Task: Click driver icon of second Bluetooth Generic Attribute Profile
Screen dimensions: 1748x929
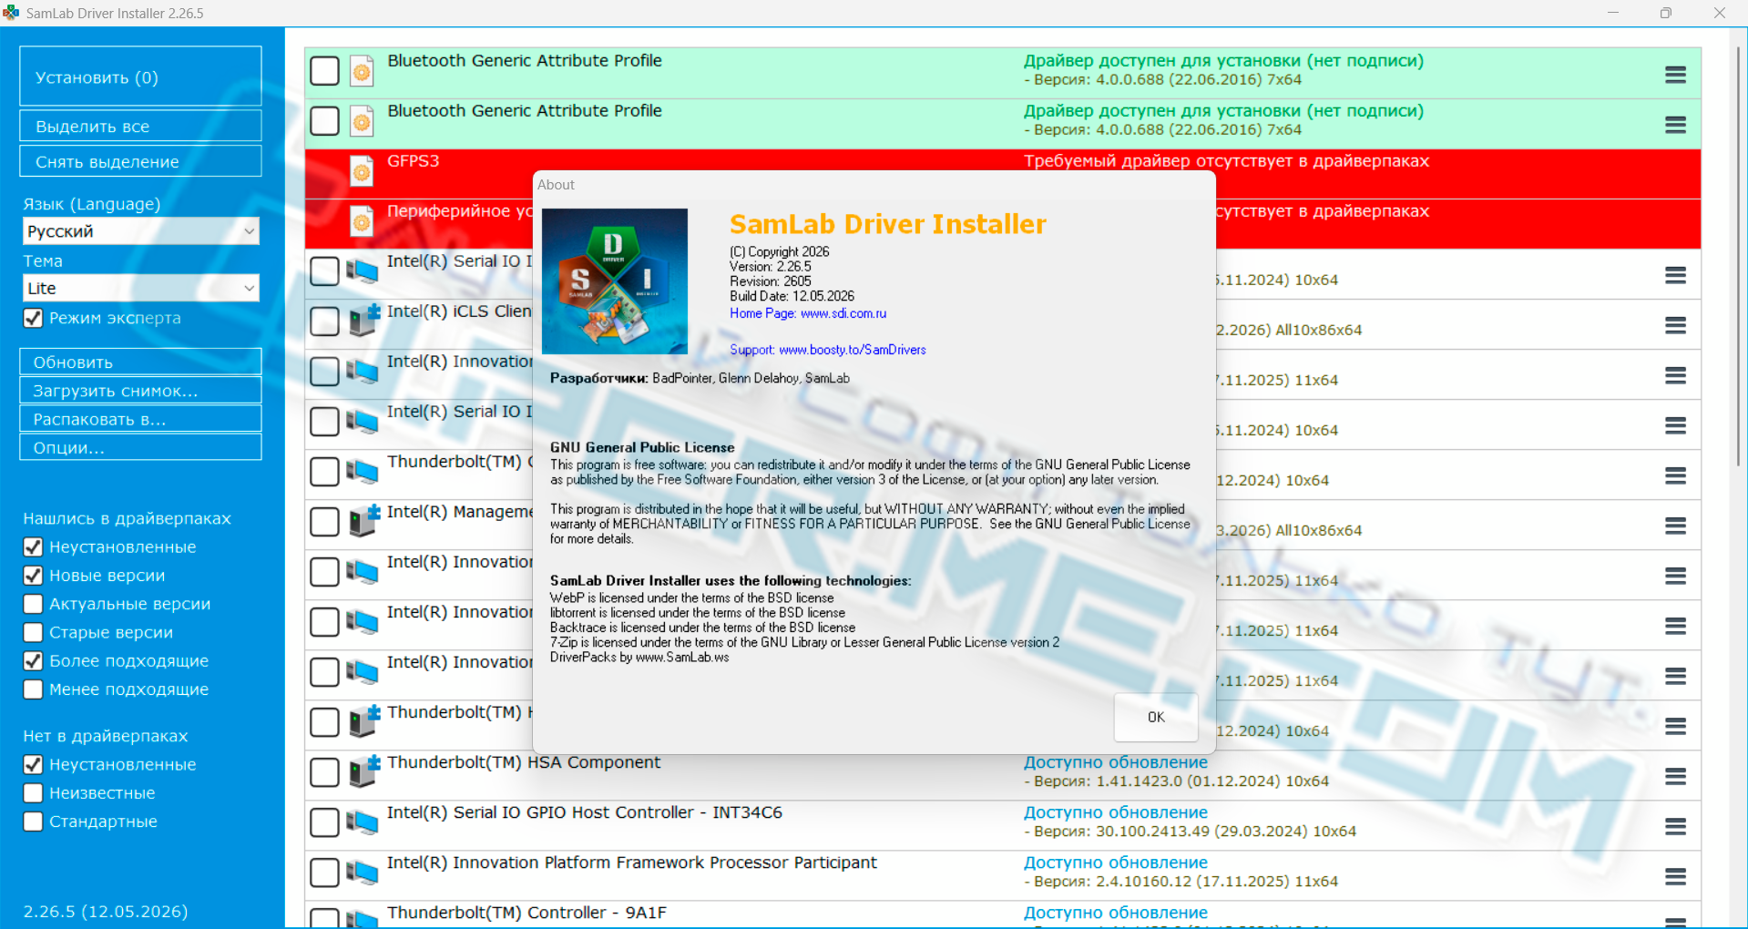Action: pos(362,121)
